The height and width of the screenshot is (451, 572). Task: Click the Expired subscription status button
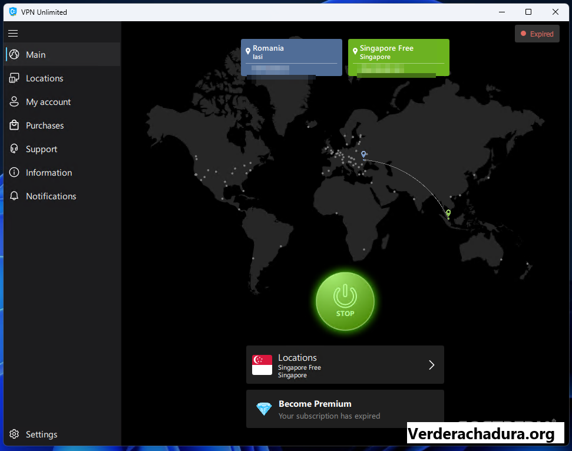pos(537,34)
